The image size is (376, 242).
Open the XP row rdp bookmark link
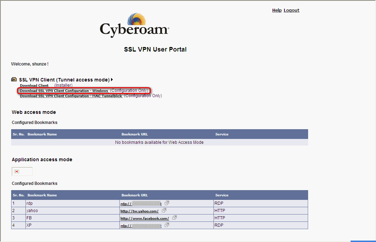pyautogui.click(x=141, y=226)
